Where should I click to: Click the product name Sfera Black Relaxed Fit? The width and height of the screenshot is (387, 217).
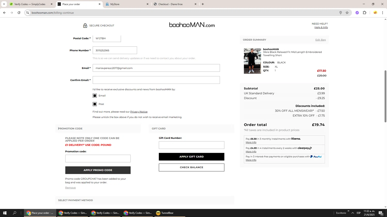point(292,53)
